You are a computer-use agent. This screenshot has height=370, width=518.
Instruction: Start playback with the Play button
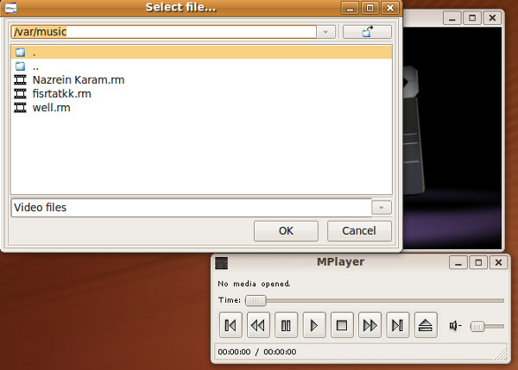[314, 325]
